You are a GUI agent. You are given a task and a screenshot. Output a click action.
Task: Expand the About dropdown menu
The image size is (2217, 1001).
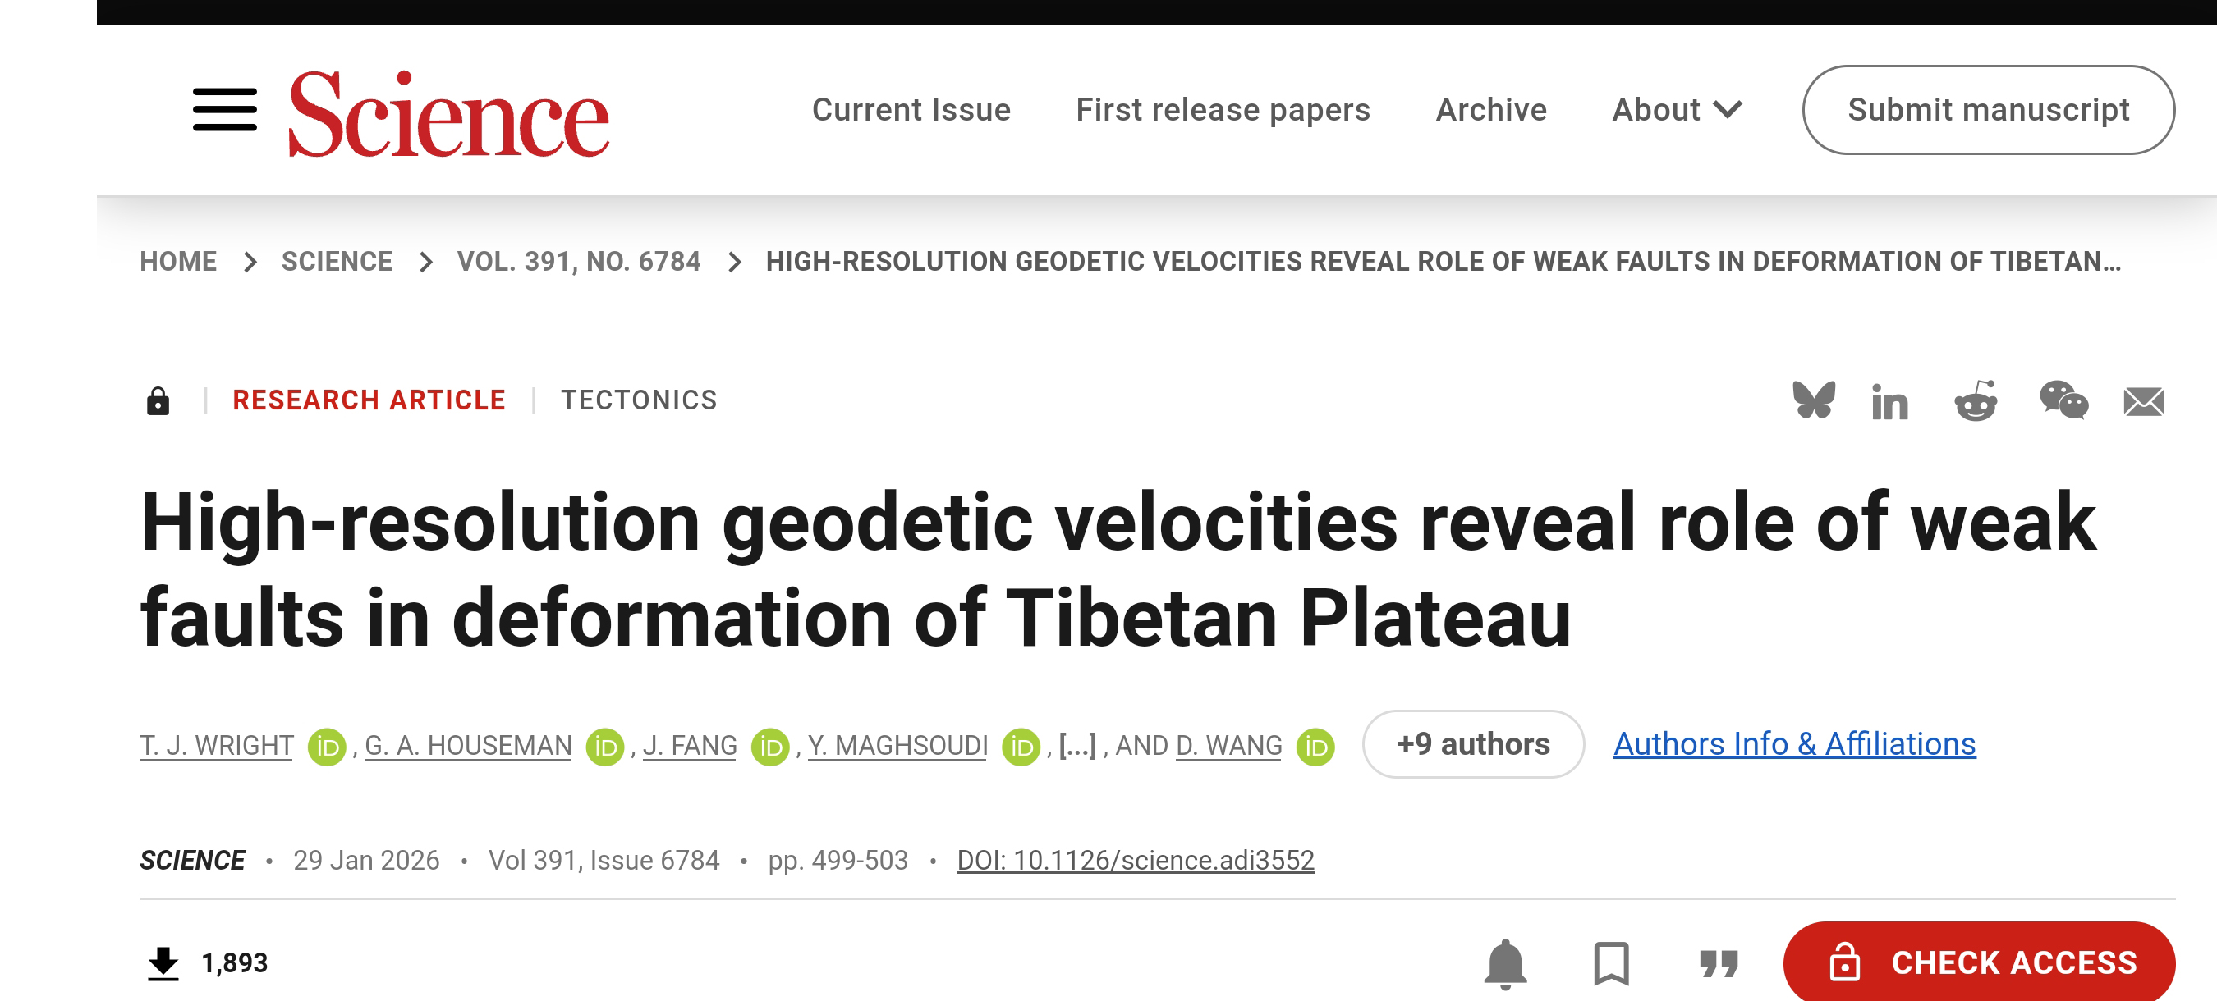(1676, 110)
